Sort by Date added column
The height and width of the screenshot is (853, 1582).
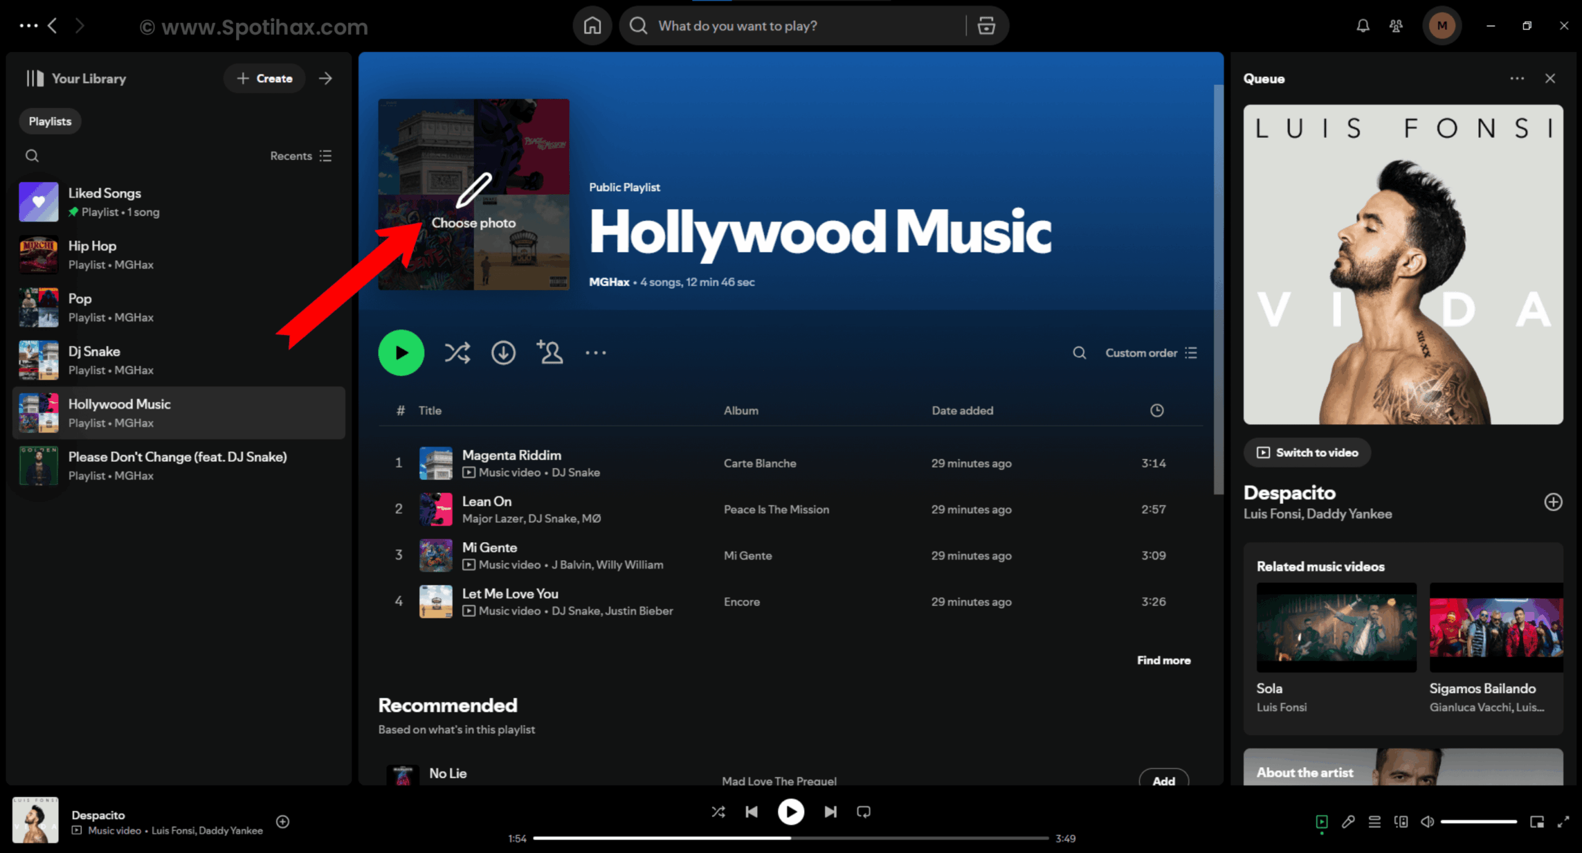(962, 410)
